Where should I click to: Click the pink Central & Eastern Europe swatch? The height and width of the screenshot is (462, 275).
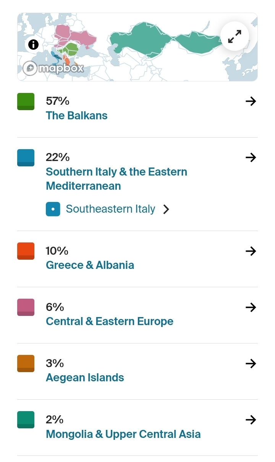26,307
